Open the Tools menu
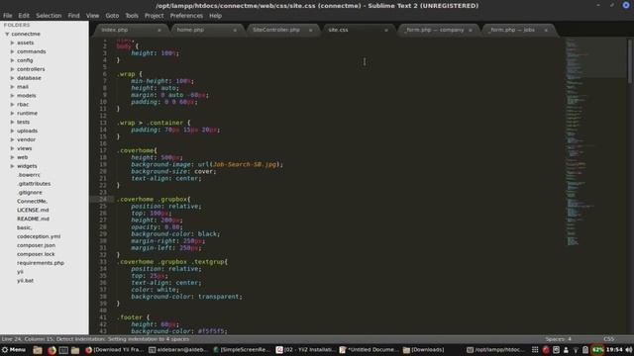The image size is (634, 356). click(132, 16)
